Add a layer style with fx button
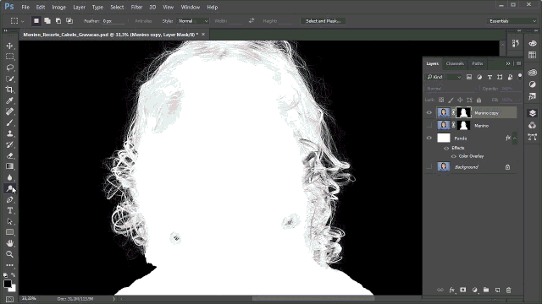This screenshot has height=304, width=542. tap(451, 290)
